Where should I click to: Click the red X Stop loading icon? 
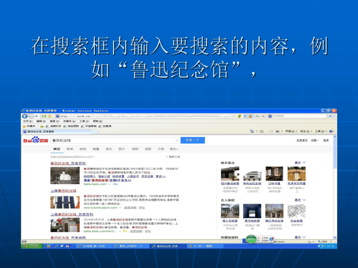[263, 116]
